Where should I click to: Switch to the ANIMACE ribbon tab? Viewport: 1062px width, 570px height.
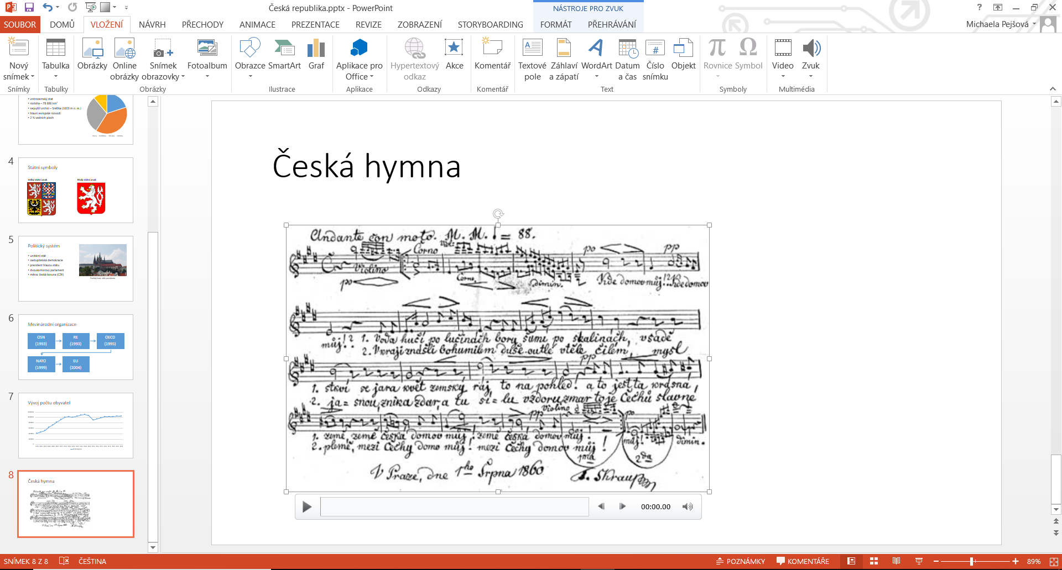click(257, 25)
